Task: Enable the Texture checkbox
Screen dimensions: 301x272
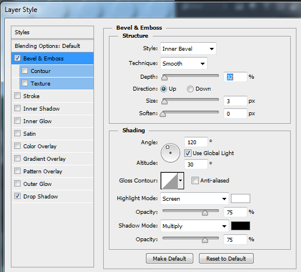Action: pos(25,83)
